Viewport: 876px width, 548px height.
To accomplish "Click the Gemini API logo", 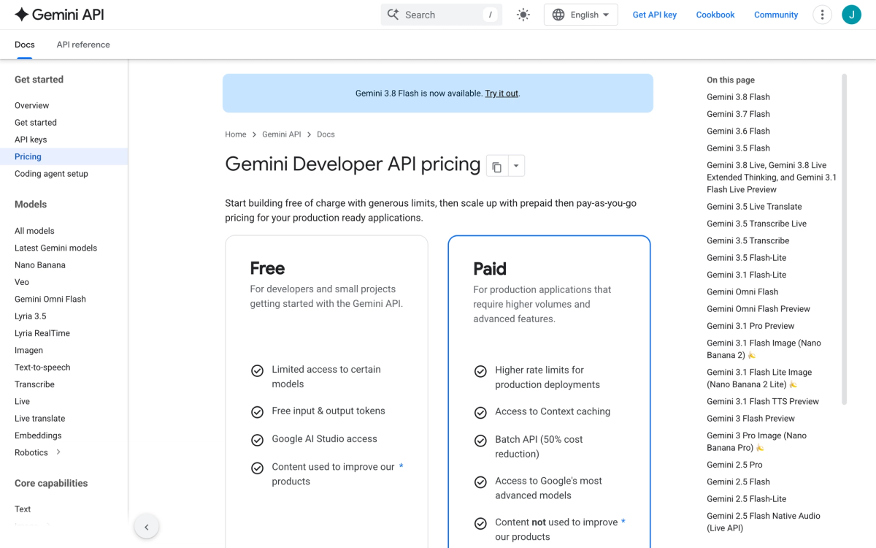I will tap(61, 14).
